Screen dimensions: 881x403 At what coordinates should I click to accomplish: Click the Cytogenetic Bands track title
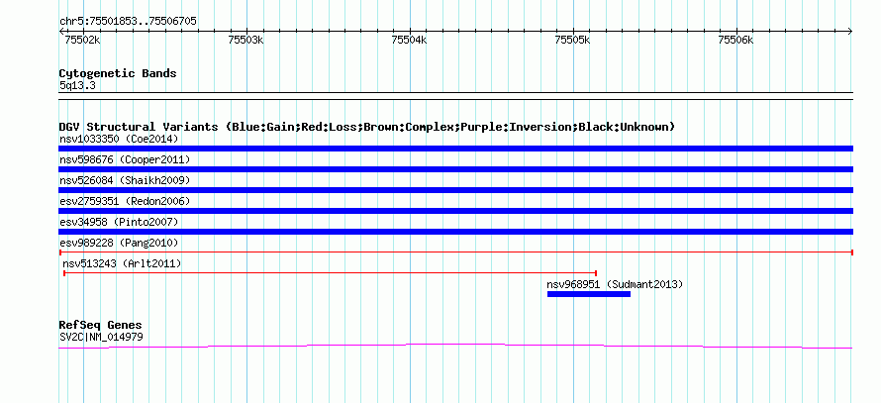tap(118, 73)
